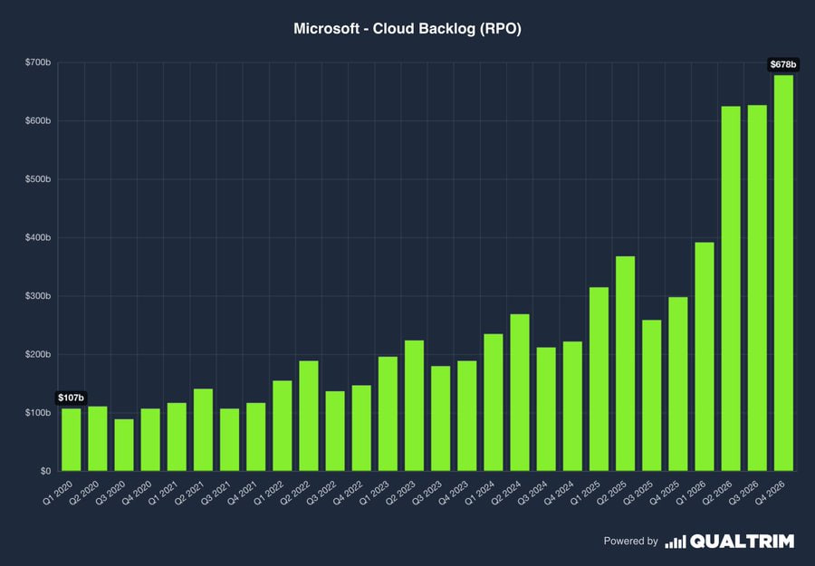This screenshot has height=566, width=815.
Task: Click the Q3 2020 bar
Action: coord(124,445)
